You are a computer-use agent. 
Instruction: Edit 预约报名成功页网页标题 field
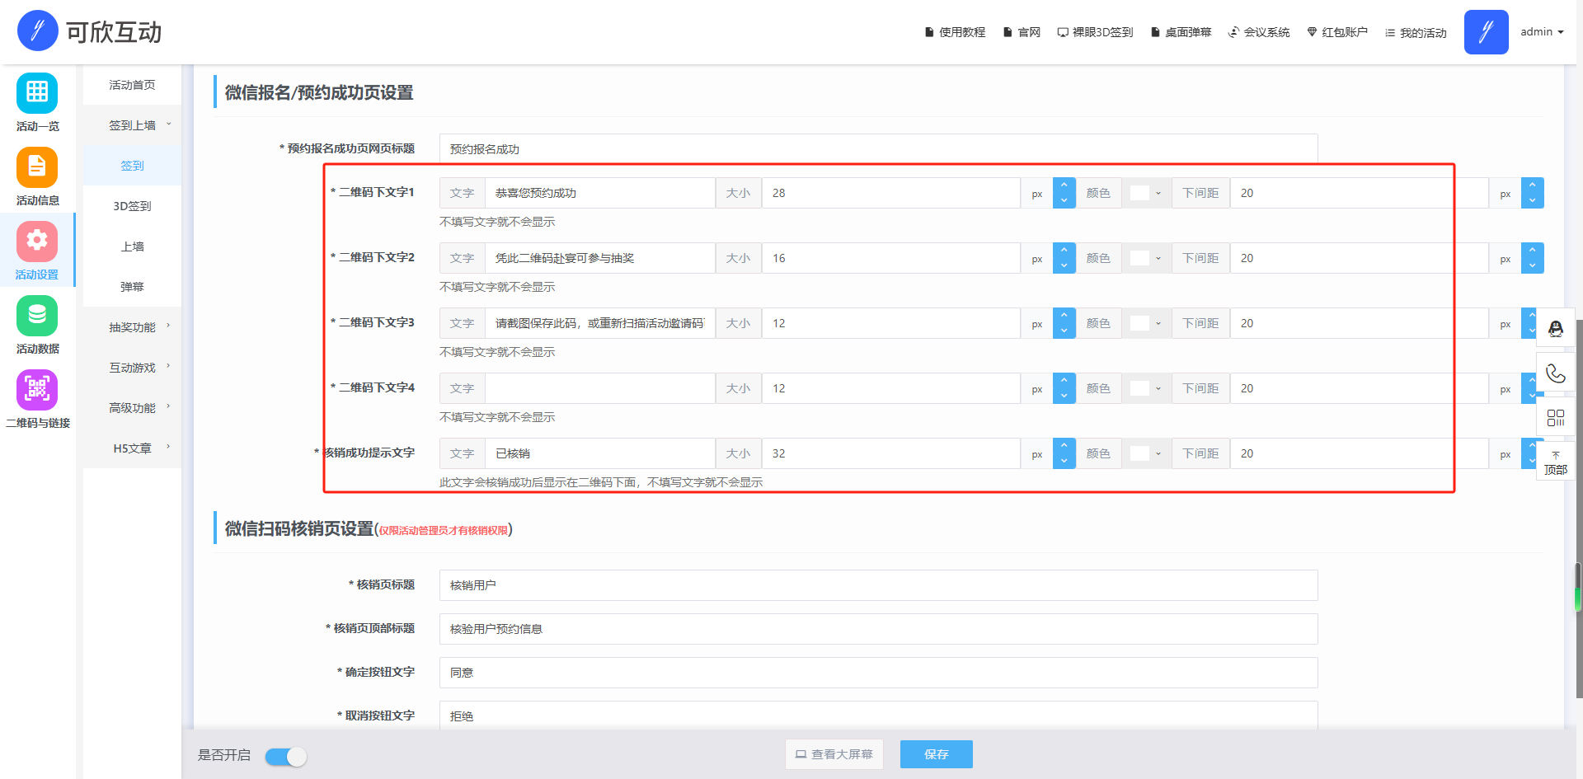878,149
